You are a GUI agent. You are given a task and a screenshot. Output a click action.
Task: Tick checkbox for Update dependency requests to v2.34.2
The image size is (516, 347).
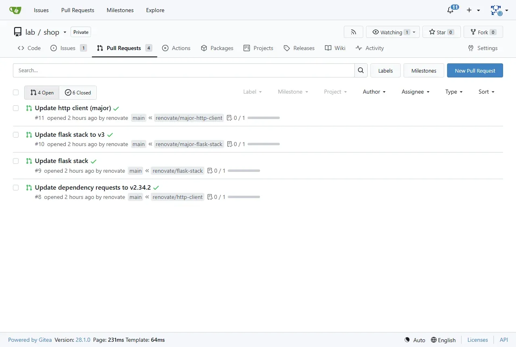[x=16, y=188]
